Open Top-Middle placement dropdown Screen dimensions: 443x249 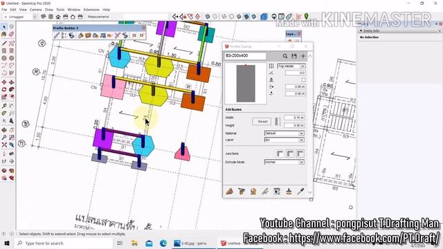291,66
